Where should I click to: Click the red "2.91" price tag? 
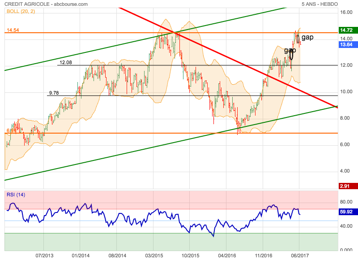pos(348,186)
